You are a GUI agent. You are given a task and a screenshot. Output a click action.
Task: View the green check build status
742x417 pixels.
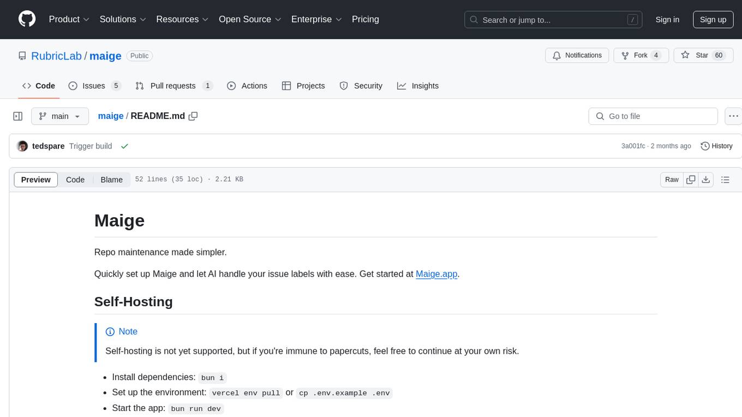click(124, 146)
